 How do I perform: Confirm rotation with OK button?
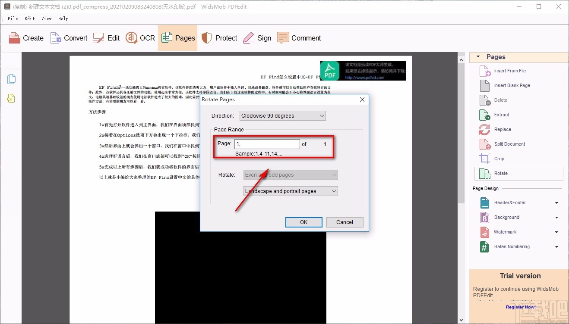coord(303,222)
